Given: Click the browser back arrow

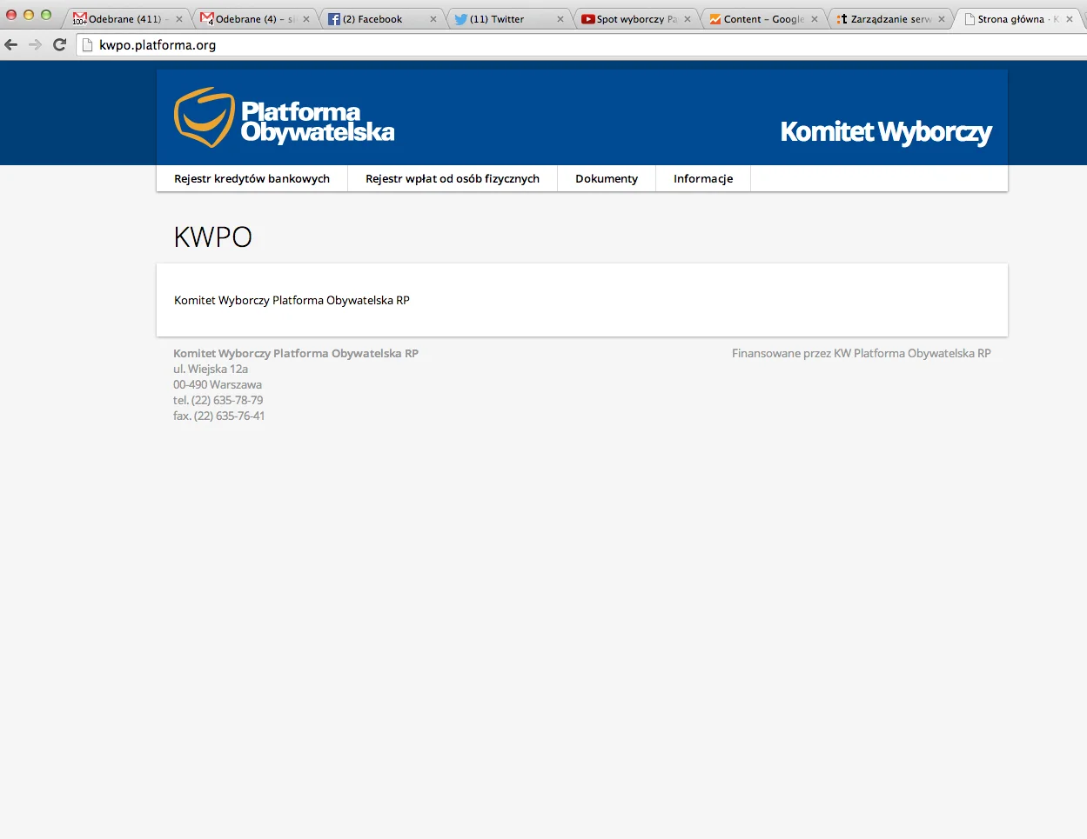Looking at the screenshot, I should click(x=11, y=44).
